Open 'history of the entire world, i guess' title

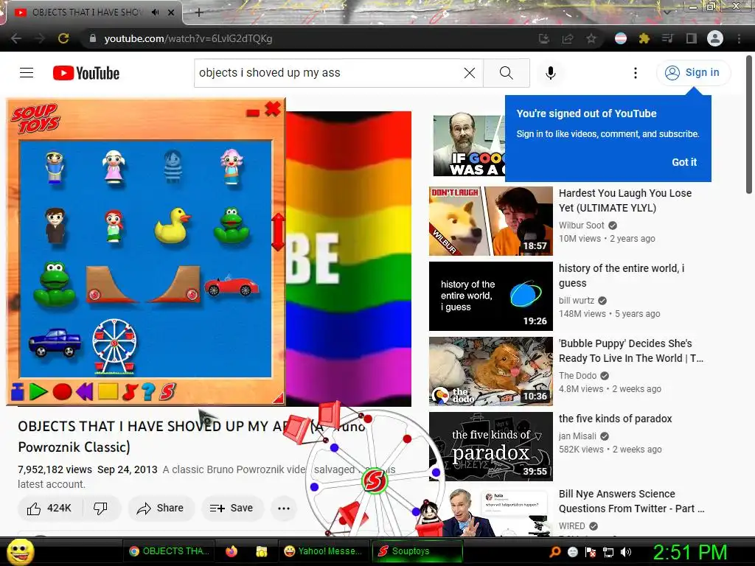[x=621, y=276]
